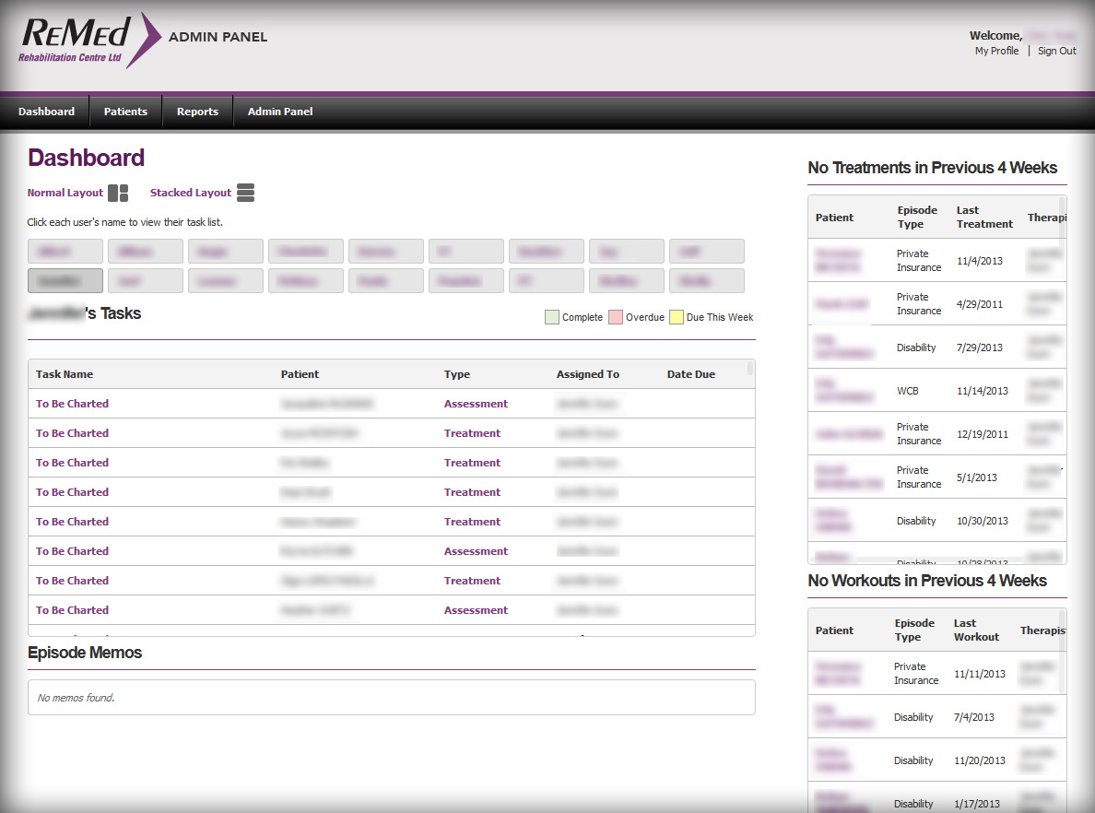
Task: Sort by Task Name column header
Action: 65,374
